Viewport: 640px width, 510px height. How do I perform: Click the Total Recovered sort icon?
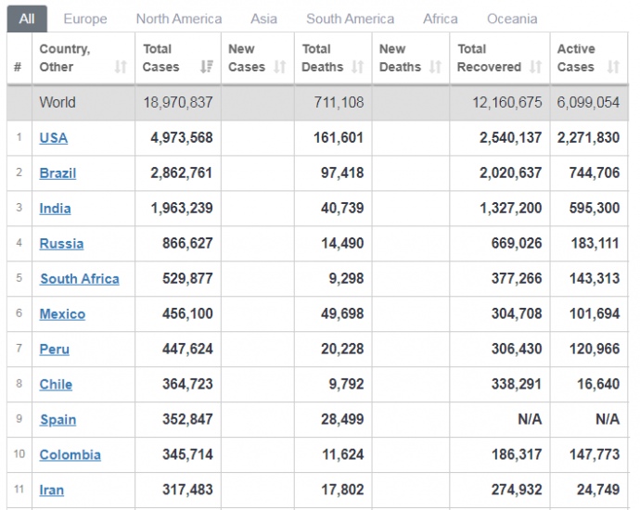tap(535, 67)
